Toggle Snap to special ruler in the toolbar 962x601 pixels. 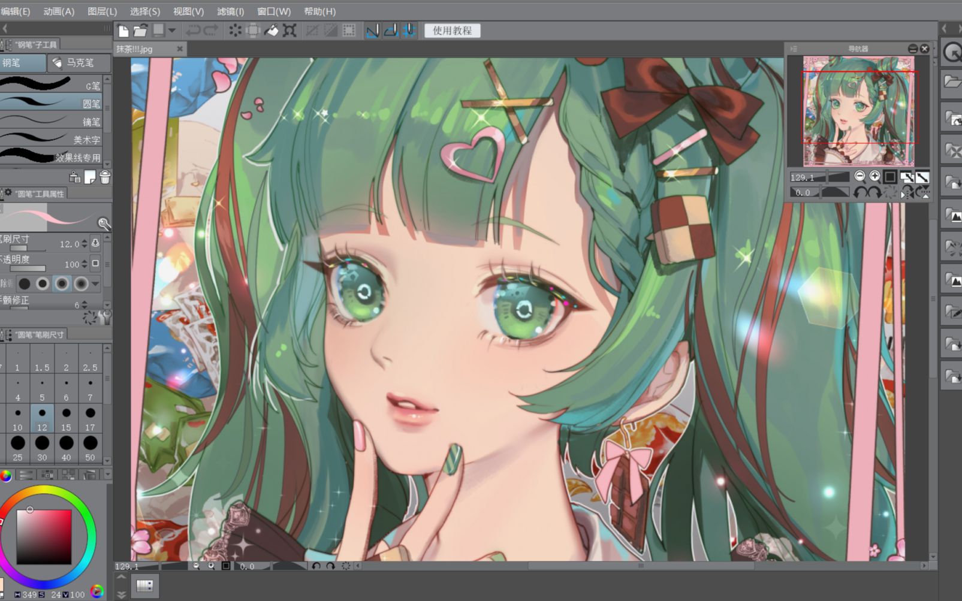391,31
